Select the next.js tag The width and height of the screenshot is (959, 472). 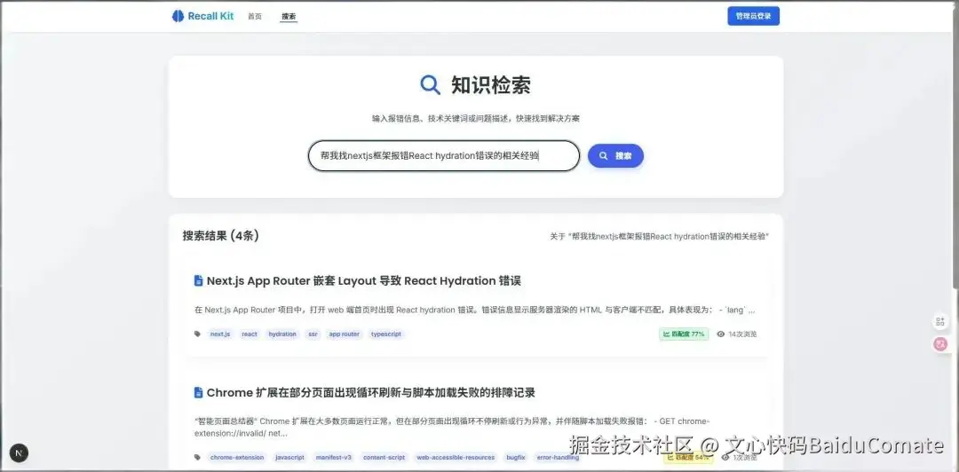(x=220, y=334)
